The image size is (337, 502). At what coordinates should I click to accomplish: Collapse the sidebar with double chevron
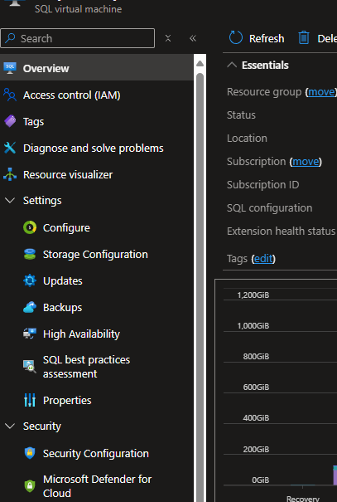pyautogui.click(x=193, y=38)
